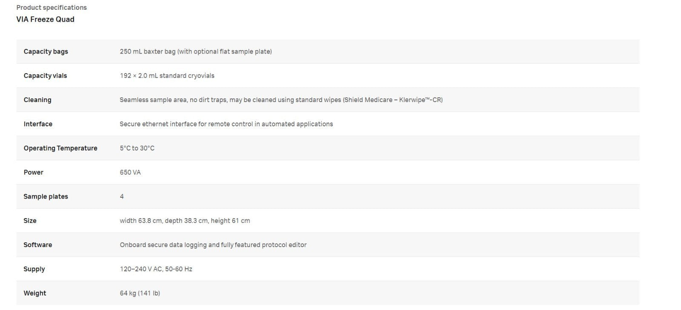This screenshot has height=310, width=681.
Task: Click the "Cleaning" row label
Action: [37, 100]
